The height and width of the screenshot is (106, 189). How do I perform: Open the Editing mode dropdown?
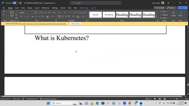tap(171, 8)
